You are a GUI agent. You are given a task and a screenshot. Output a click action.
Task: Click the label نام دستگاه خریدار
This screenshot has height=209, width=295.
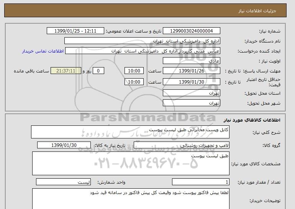pos(262,41)
